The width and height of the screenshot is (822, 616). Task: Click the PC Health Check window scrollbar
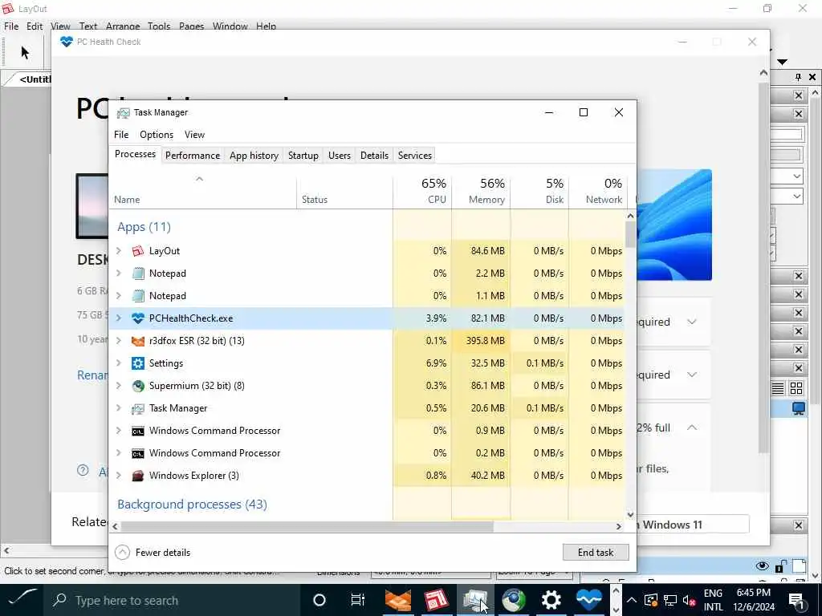[x=764, y=267]
